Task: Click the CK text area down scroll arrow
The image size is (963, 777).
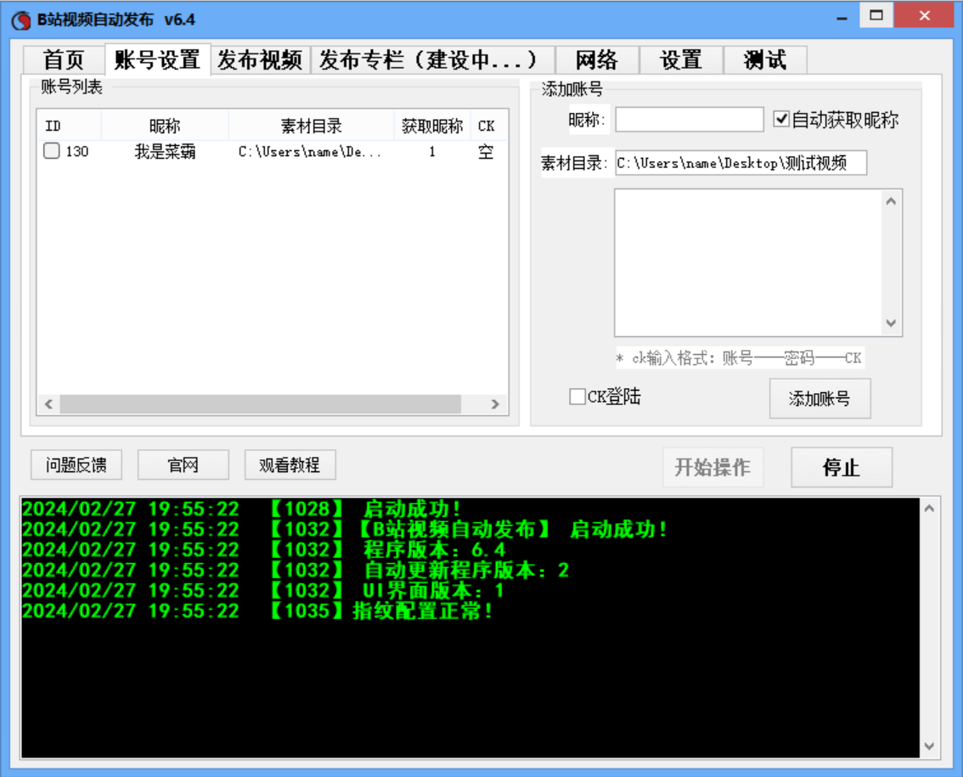Action: point(891,323)
